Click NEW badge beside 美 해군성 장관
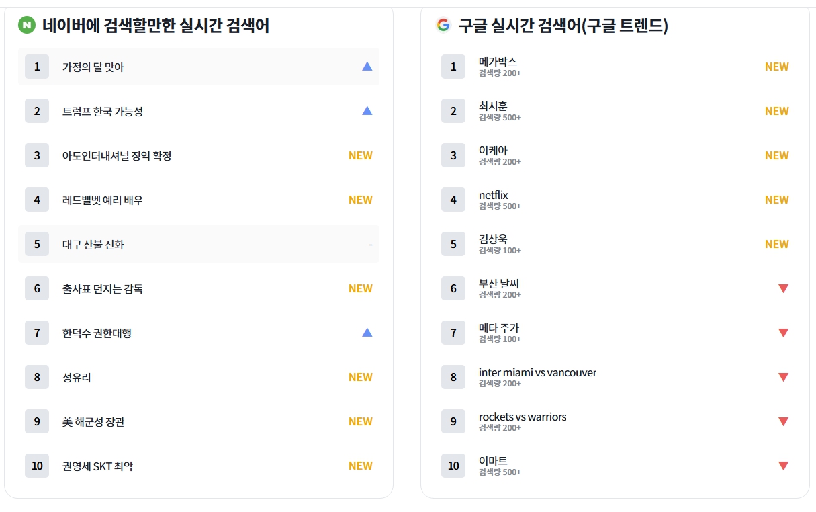The image size is (816, 512). point(361,421)
